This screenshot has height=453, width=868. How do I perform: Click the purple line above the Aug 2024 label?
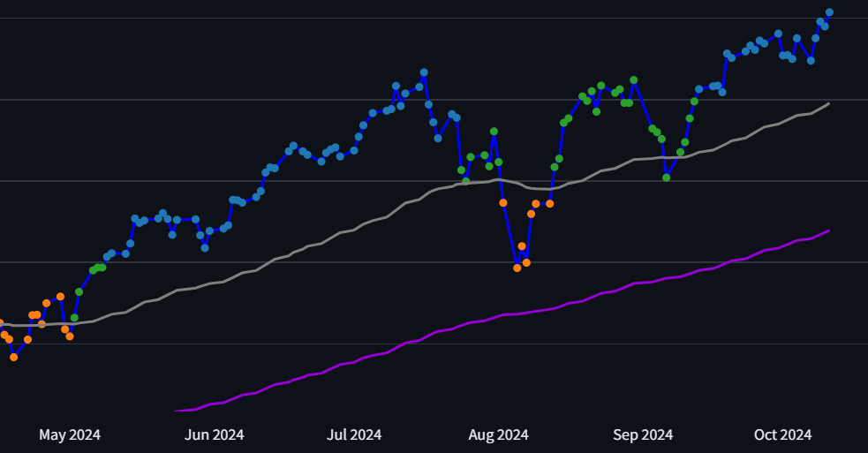[x=498, y=315]
